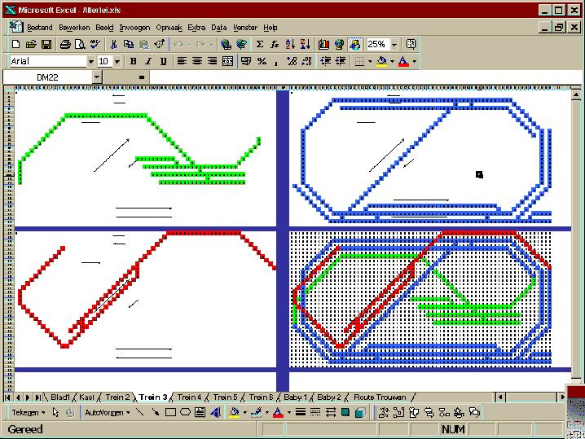Open the 25% zoom dropdown
Viewport: 585px width, 439px height.
[394, 44]
